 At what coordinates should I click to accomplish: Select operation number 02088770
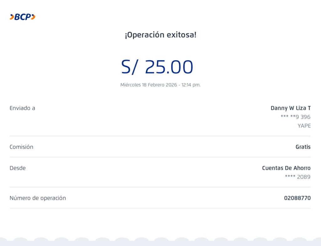[x=297, y=198]
